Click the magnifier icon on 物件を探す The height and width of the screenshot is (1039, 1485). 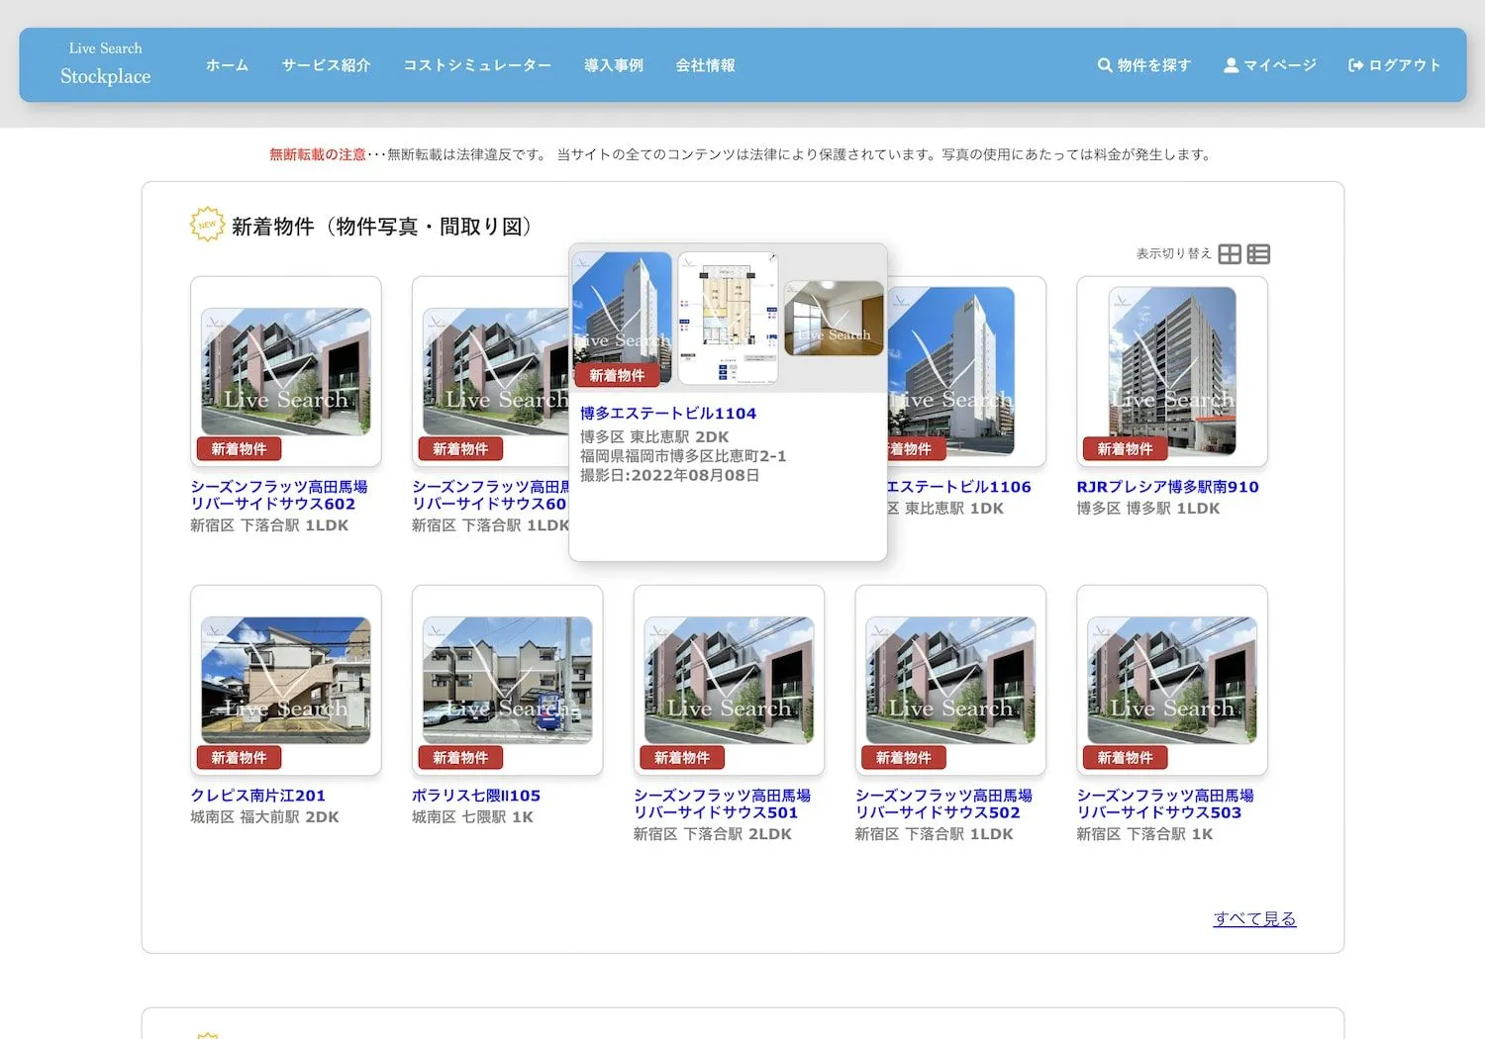(1105, 65)
